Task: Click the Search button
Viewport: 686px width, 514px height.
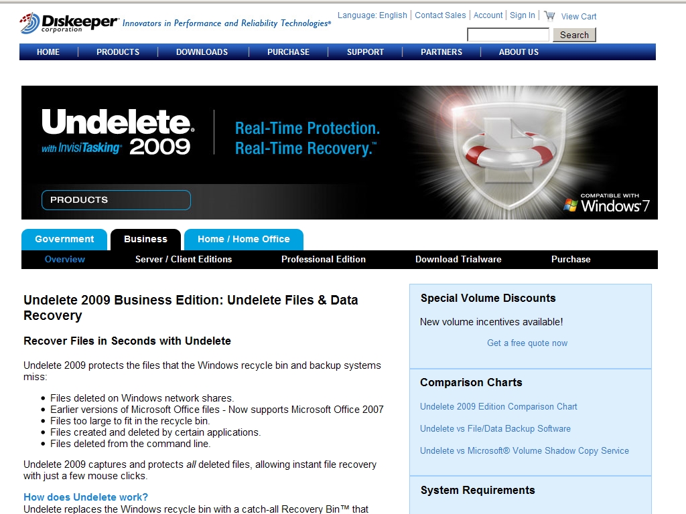Action: point(574,35)
